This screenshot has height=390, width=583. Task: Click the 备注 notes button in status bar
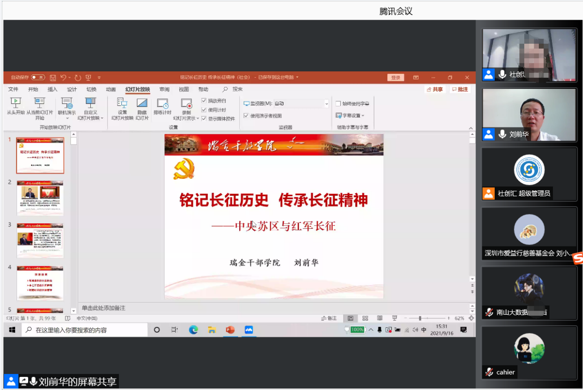(329, 318)
